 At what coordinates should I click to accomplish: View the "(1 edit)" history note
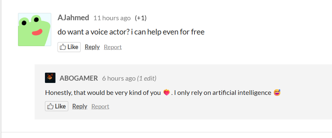point(147,79)
